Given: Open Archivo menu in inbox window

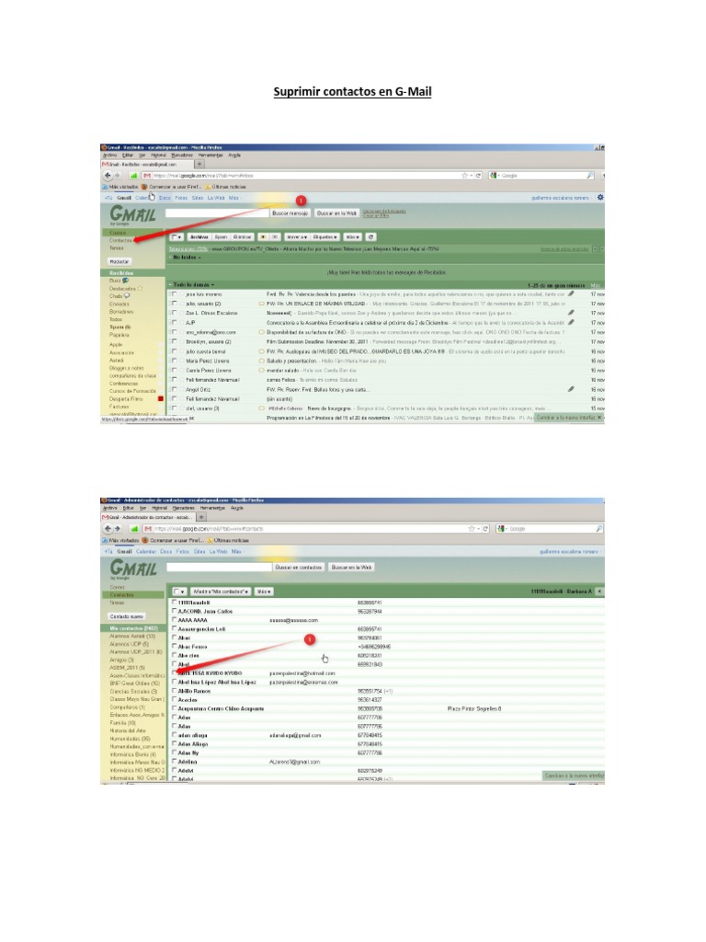Looking at the screenshot, I should click(110, 155).
